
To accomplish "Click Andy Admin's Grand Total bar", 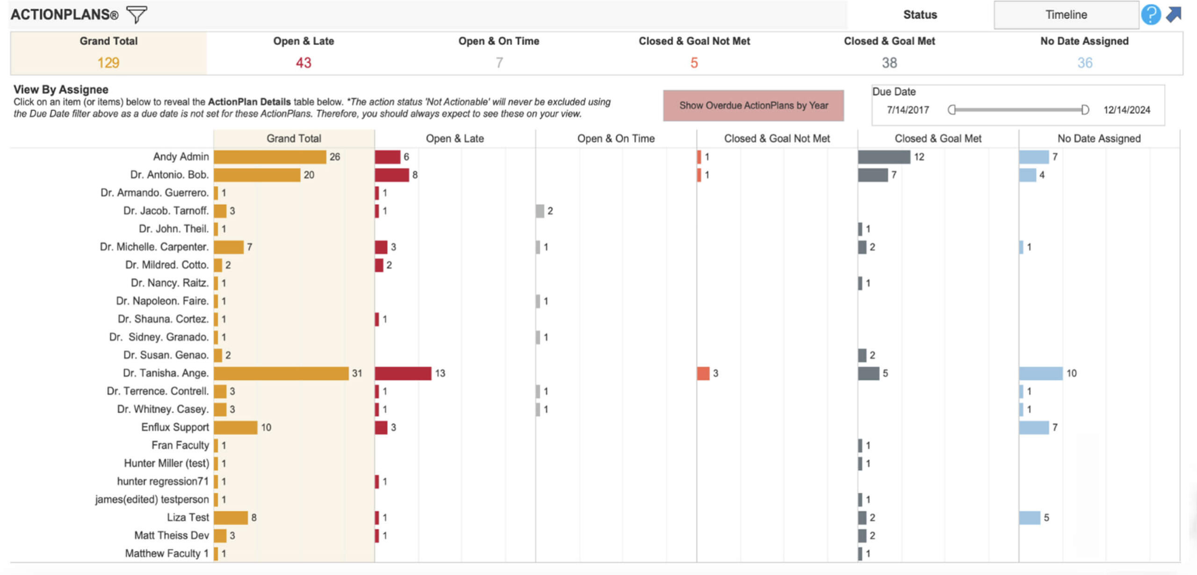I will [270, 157].
